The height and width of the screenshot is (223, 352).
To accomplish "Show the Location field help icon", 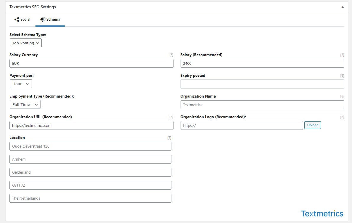I will pos(169,138).
